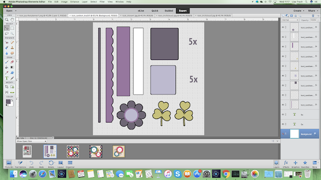The width and height of the screenshot is (321, 180).
Task: Select the Brush tool
Action: [7, 62]
